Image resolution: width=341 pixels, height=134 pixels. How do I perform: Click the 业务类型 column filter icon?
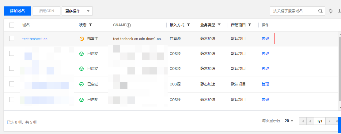pos(219,25)
